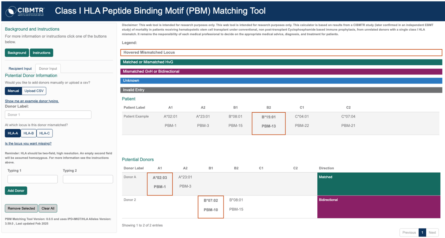Select HLA-C as mismatched locus

point(44,133)
